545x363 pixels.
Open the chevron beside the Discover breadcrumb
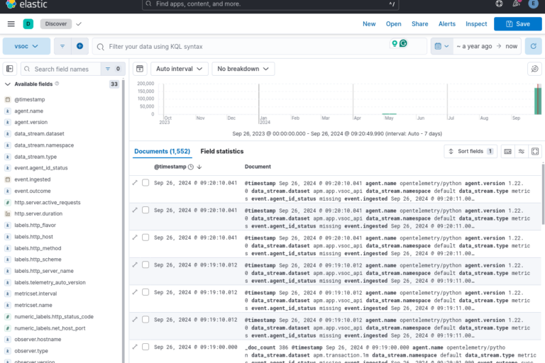tap(79, 24)
